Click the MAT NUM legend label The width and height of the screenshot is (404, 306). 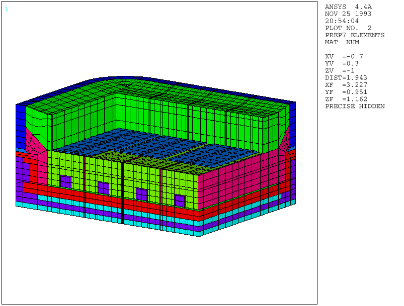pyautogui.click(x=342, y=42)
